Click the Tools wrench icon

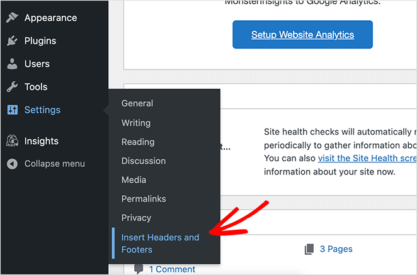click(12, 87)
